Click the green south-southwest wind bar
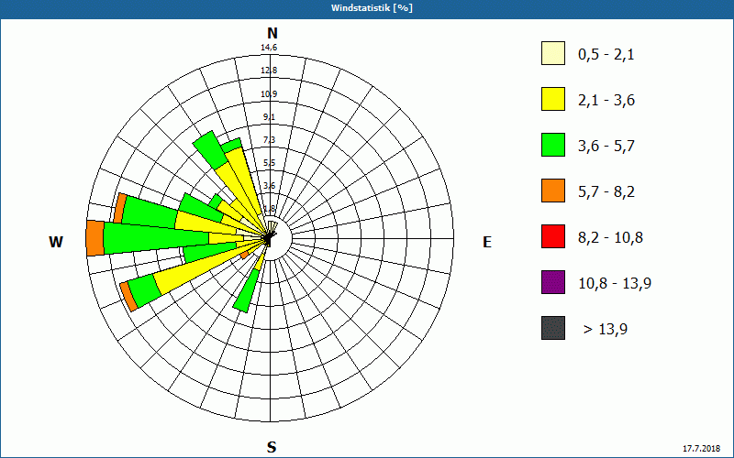 pyautogui.click(x=247, y=290)
